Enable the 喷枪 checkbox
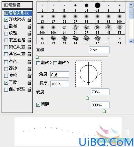This screenshot has height=147, width=134. click(6, 76)
